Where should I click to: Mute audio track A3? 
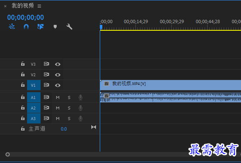point(58,119)
